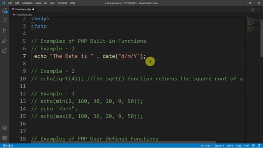Open More Actions ellipsis in editor

[258, 9]
